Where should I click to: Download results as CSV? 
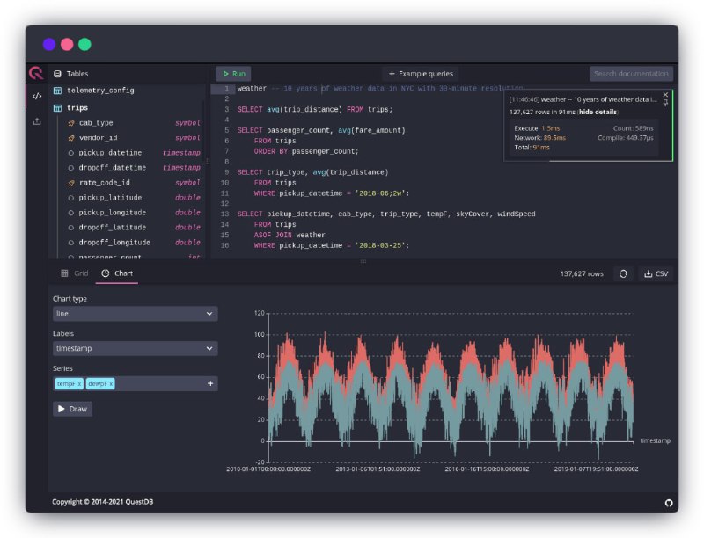[656, 274]
